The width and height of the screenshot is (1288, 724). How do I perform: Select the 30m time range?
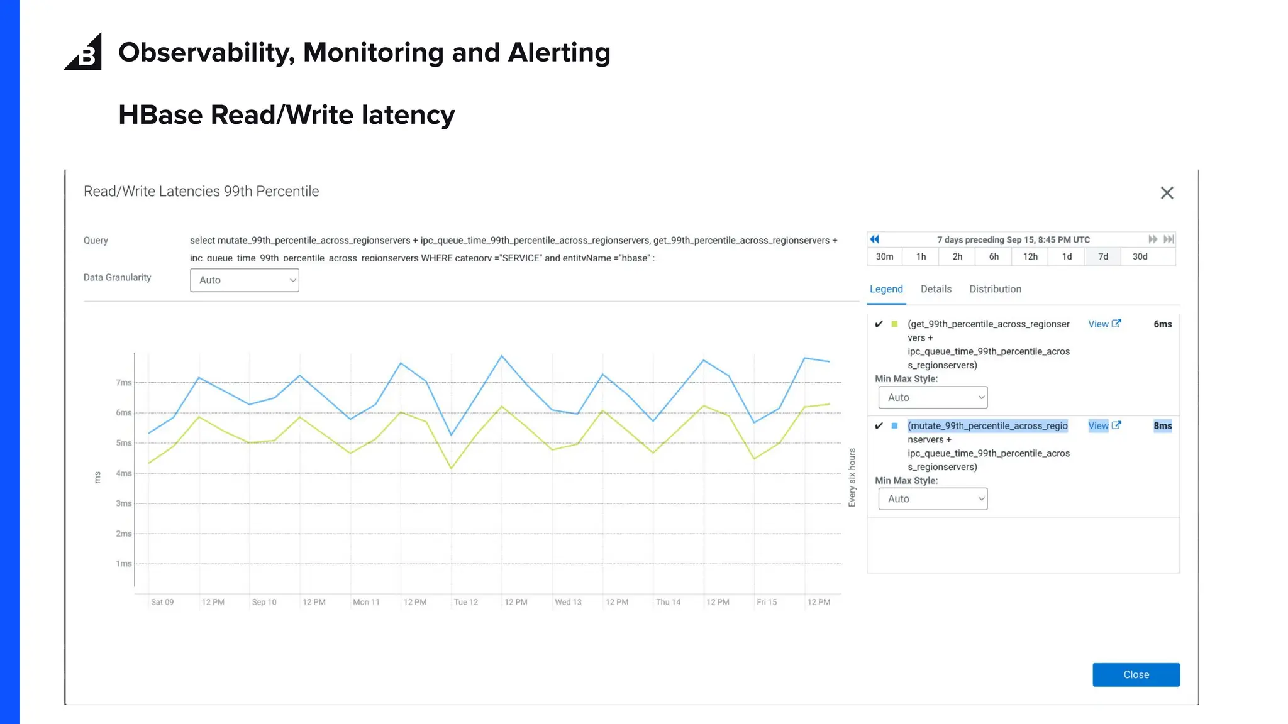click(x=884, y=256)
